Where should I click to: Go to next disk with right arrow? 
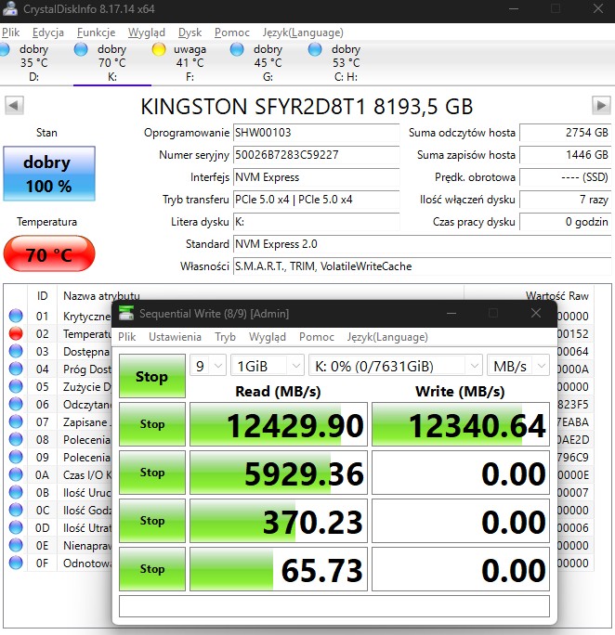(600, 106)
